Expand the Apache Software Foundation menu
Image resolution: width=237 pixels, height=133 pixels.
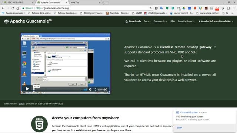click(216, 21)
